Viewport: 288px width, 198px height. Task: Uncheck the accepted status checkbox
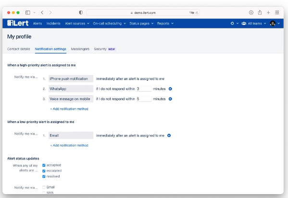pos(44,165)
